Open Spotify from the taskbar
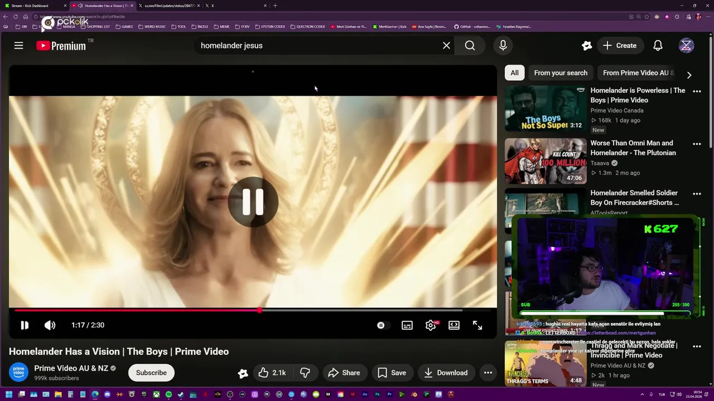 (x=168, y=394)
